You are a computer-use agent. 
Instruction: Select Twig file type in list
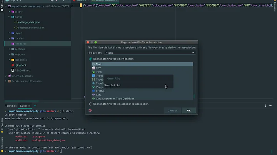coord(142,72)
